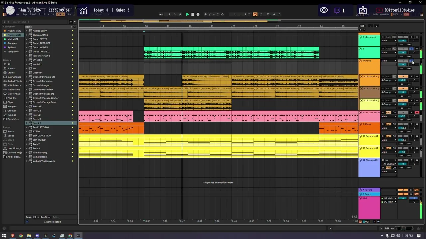This screenshot has width=426, height=239.
Task: Unfold track 9 BBass
Action: pyautogui.click(x=360, y=124)
